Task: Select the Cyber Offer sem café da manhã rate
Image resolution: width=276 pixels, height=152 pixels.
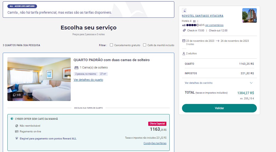Action: tap(12, 119)
